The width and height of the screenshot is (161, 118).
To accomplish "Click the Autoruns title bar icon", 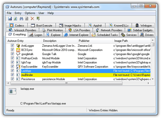I will (7, 7).
